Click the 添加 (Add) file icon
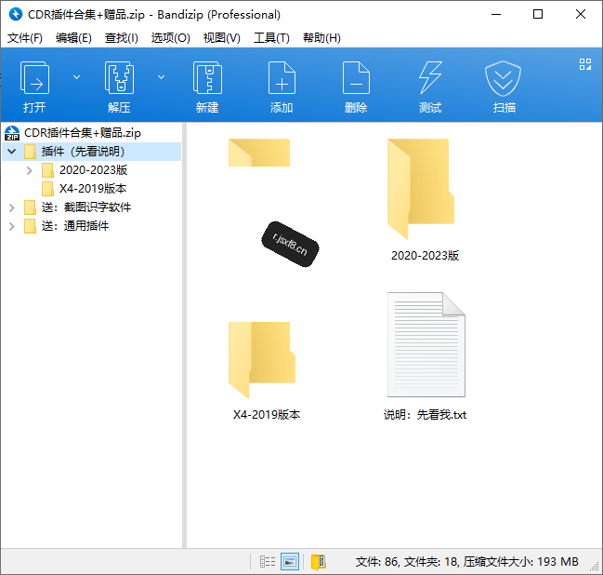Screen dimensions: 603x575 (x=282, y=77)
